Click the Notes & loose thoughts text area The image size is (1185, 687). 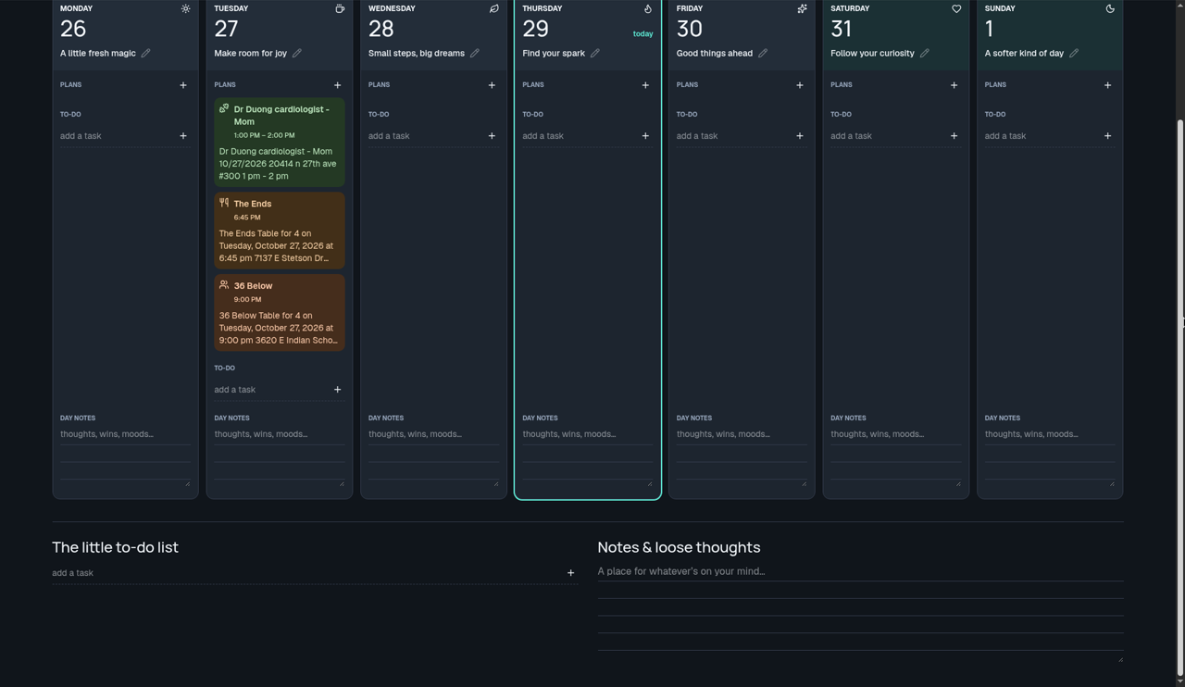pos(861,613)
